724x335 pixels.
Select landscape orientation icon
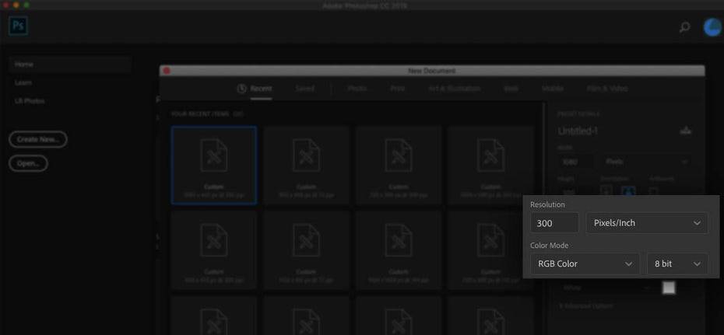click(628, 190)
